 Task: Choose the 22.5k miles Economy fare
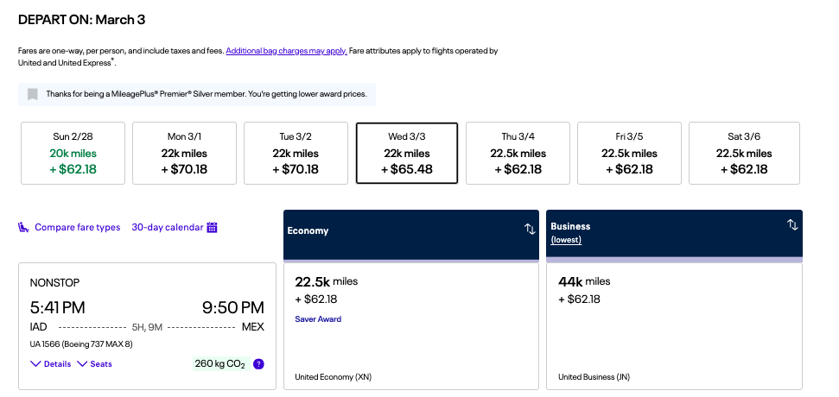click(x=411, y=326)
